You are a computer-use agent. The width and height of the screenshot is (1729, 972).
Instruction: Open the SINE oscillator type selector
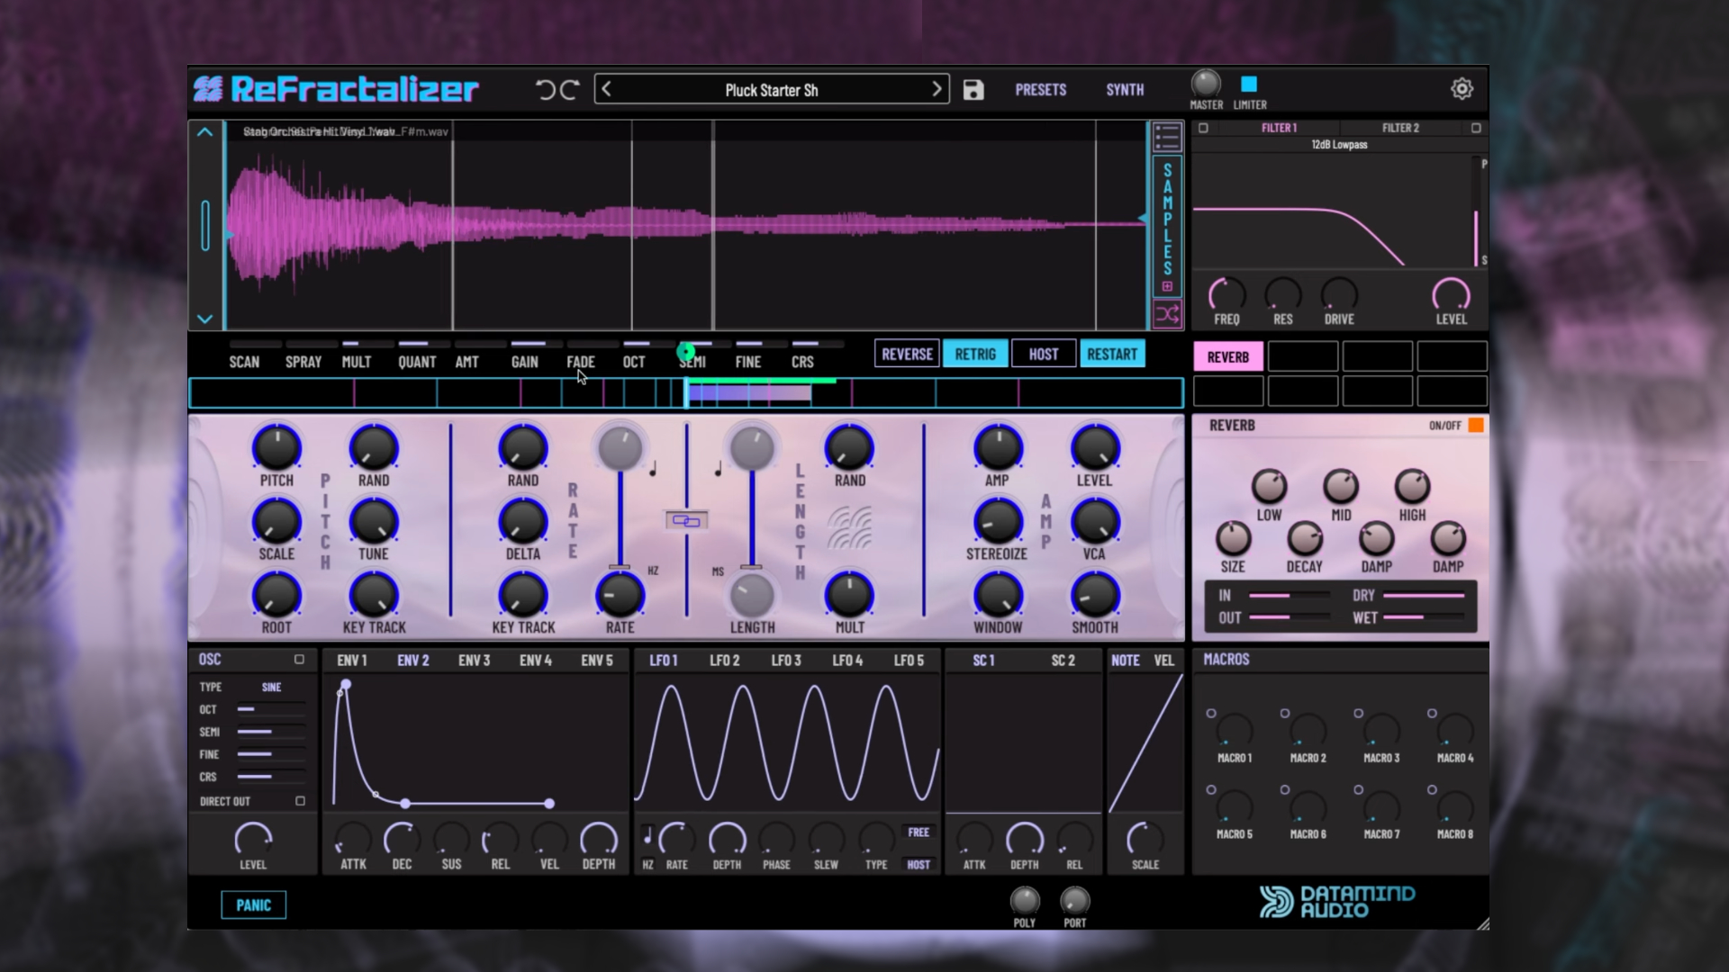point(273,687)
